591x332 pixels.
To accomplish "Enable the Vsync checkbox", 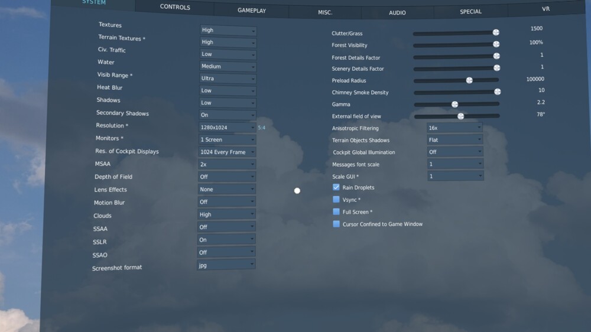I will pos(336,199).
